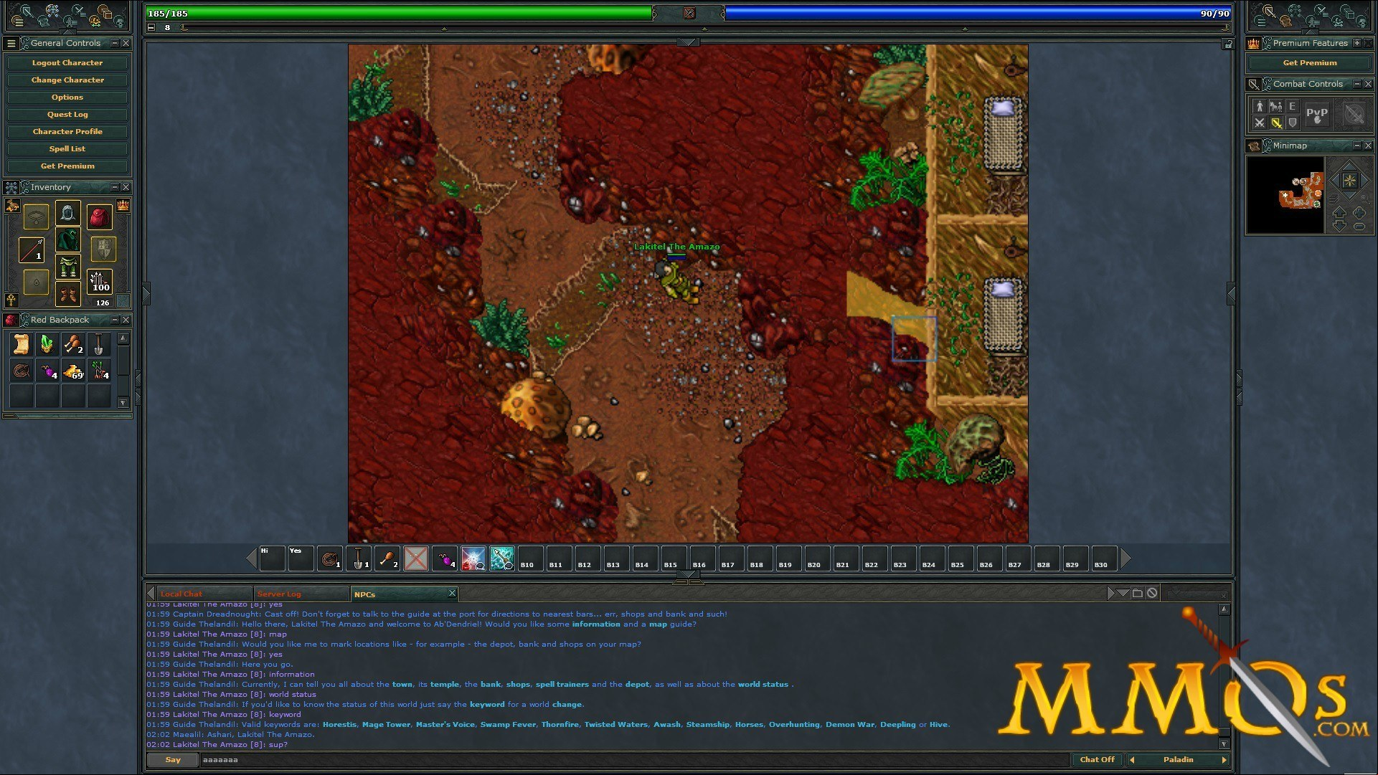Select balanced fighting mode yellow sword

click(x=1276, y=123)
